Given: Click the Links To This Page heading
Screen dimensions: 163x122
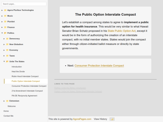Looking at the screenshot, I should pyautogui.click(x=64, y=84).
